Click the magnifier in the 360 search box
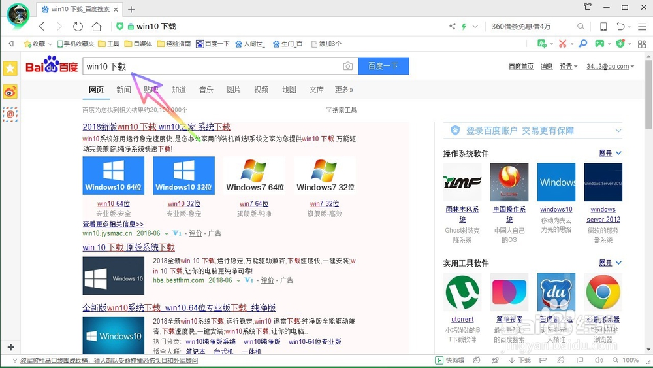 click(581, 26)
